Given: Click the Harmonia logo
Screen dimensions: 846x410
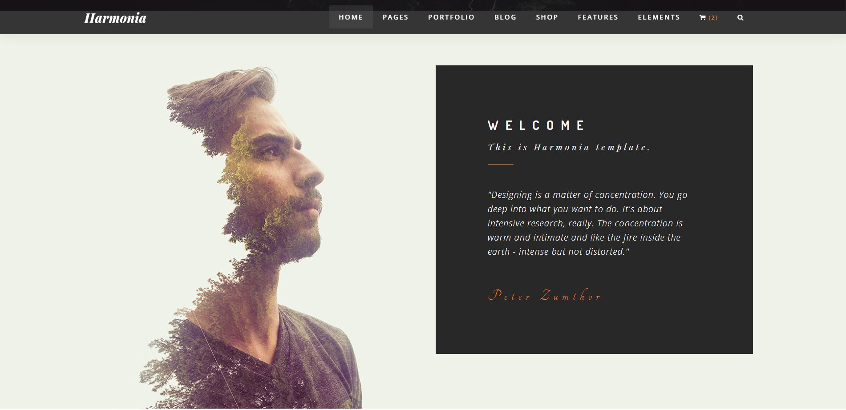Looking at the screenshot, I should point(115,18).
